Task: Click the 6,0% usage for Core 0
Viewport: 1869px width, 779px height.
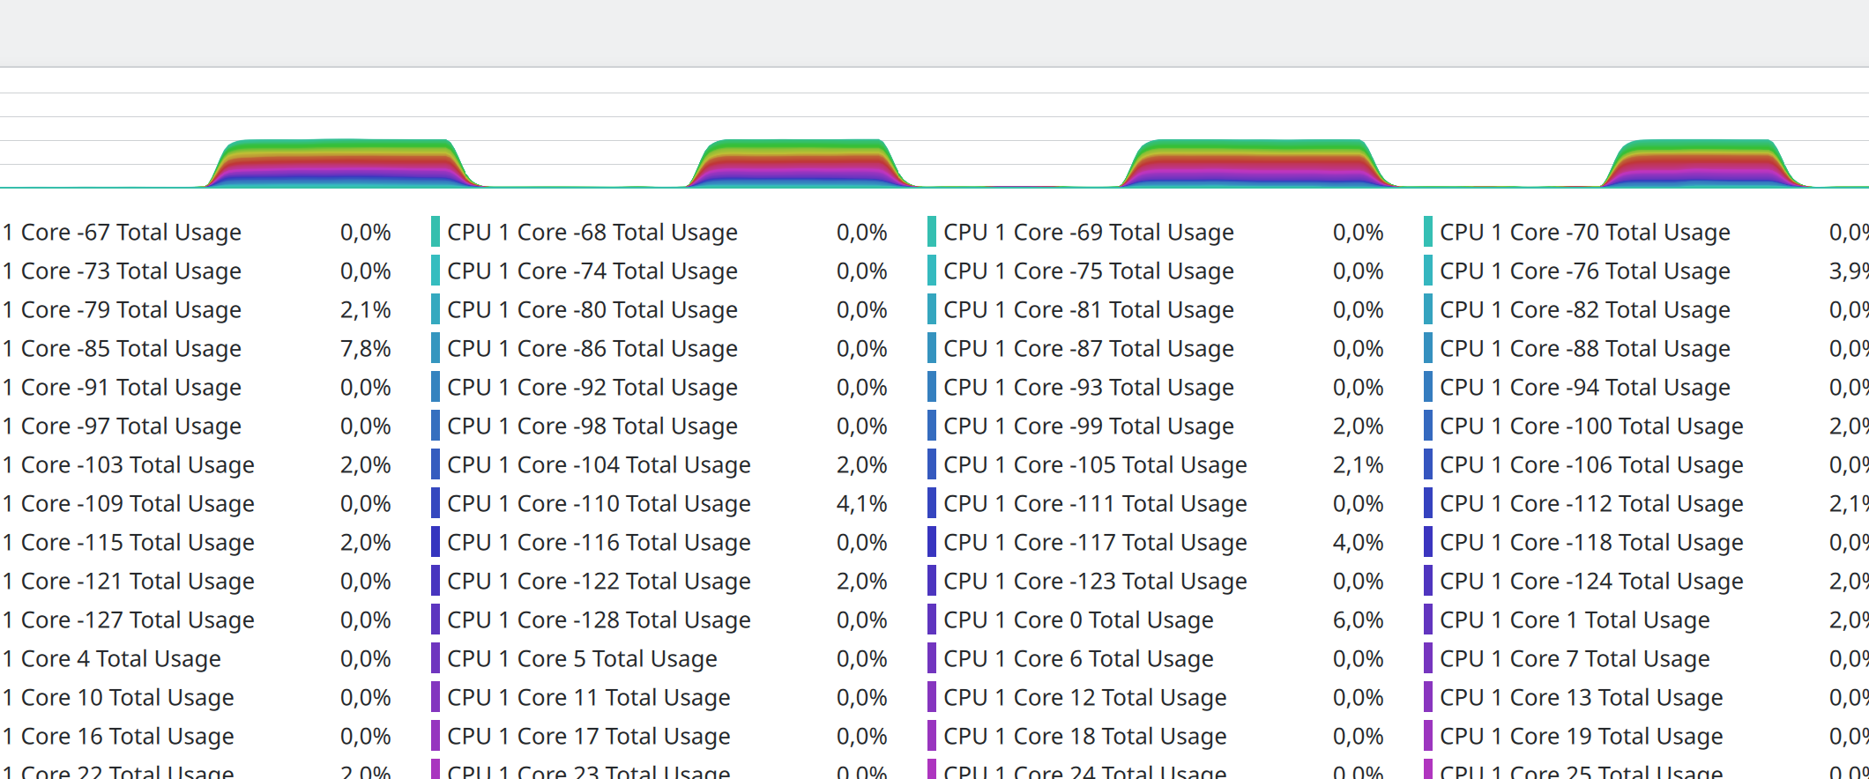Action: (1359, 620)
